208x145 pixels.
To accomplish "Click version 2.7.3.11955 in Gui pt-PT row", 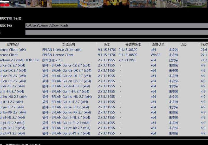I will coord(106,133).
